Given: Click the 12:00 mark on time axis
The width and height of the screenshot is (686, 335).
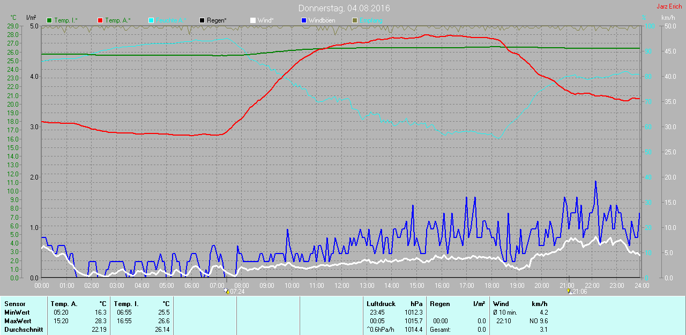Looking at the screenshot, I should [x=341, y=285].
